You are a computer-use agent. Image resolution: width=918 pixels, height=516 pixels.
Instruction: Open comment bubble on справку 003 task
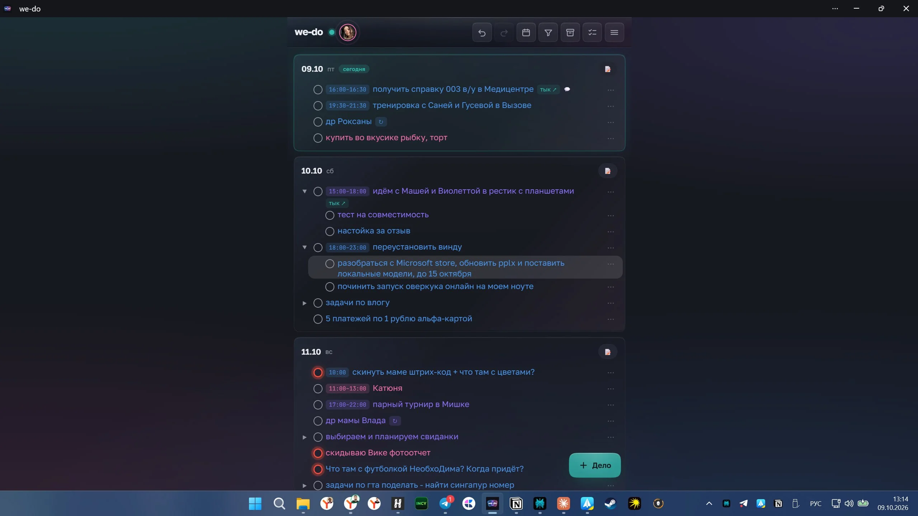pyautogui.click(x=567, y=89)
